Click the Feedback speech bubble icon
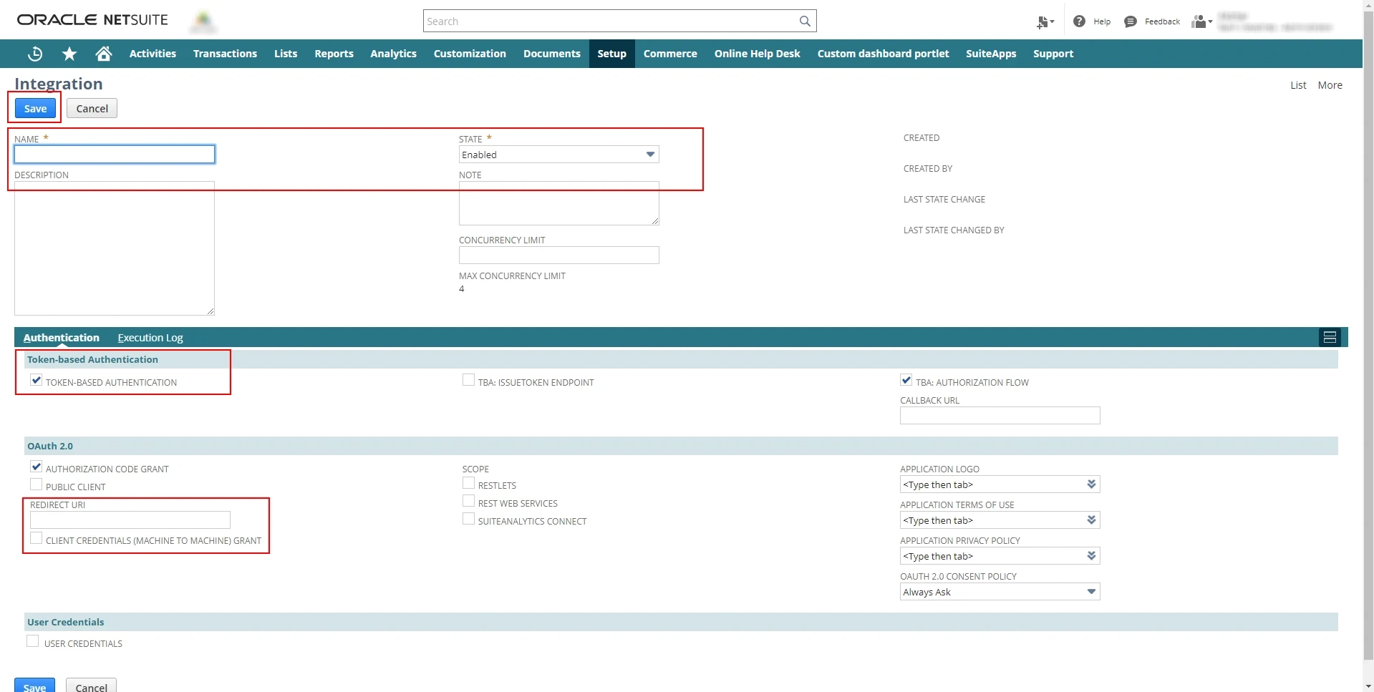Image resolution: width=1374 pixels, height=692 pixels. tap(1131, 21)
